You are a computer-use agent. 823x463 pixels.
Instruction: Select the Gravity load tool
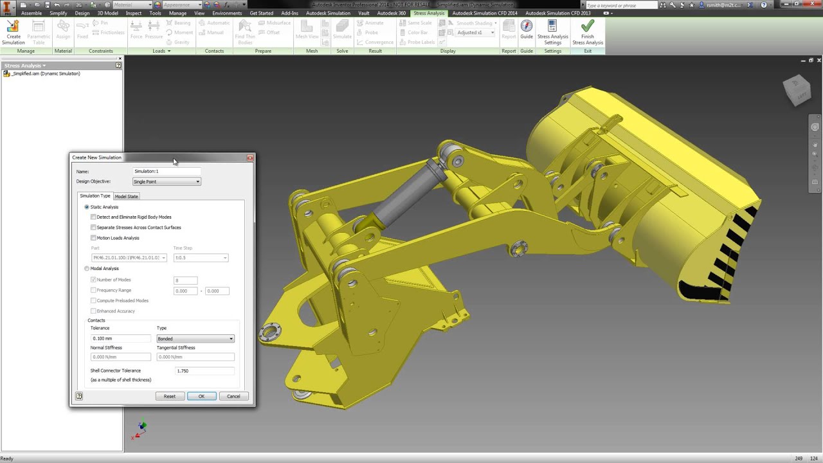177,42
